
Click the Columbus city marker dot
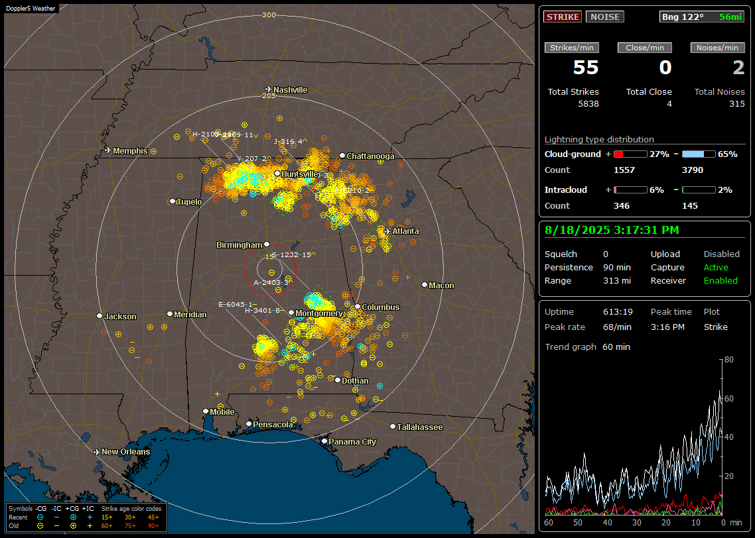click(x=358, y=307)
